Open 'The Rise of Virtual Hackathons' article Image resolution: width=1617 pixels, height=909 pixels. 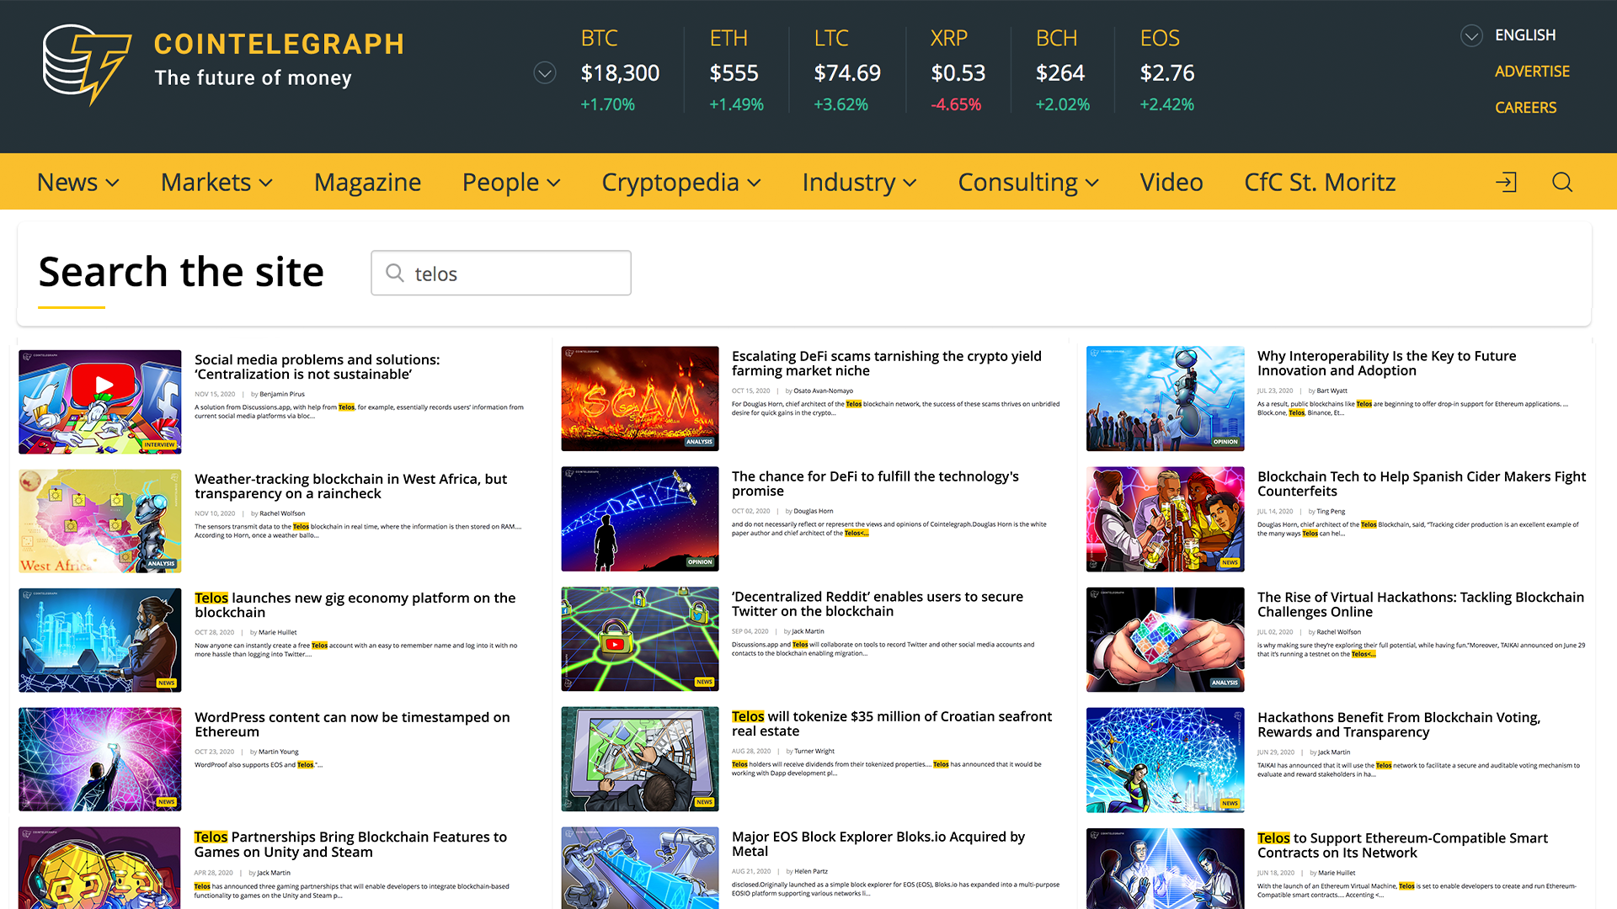pyautogui.click(x=1421, y=604)
